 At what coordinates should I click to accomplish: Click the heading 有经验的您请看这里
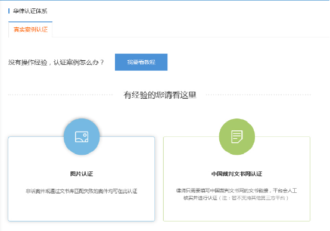160,95
